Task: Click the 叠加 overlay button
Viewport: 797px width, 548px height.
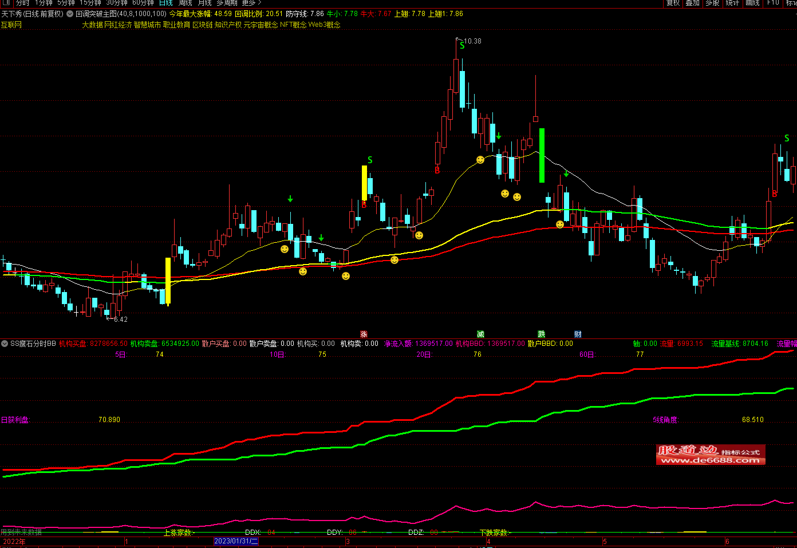Action: (693, 3)
